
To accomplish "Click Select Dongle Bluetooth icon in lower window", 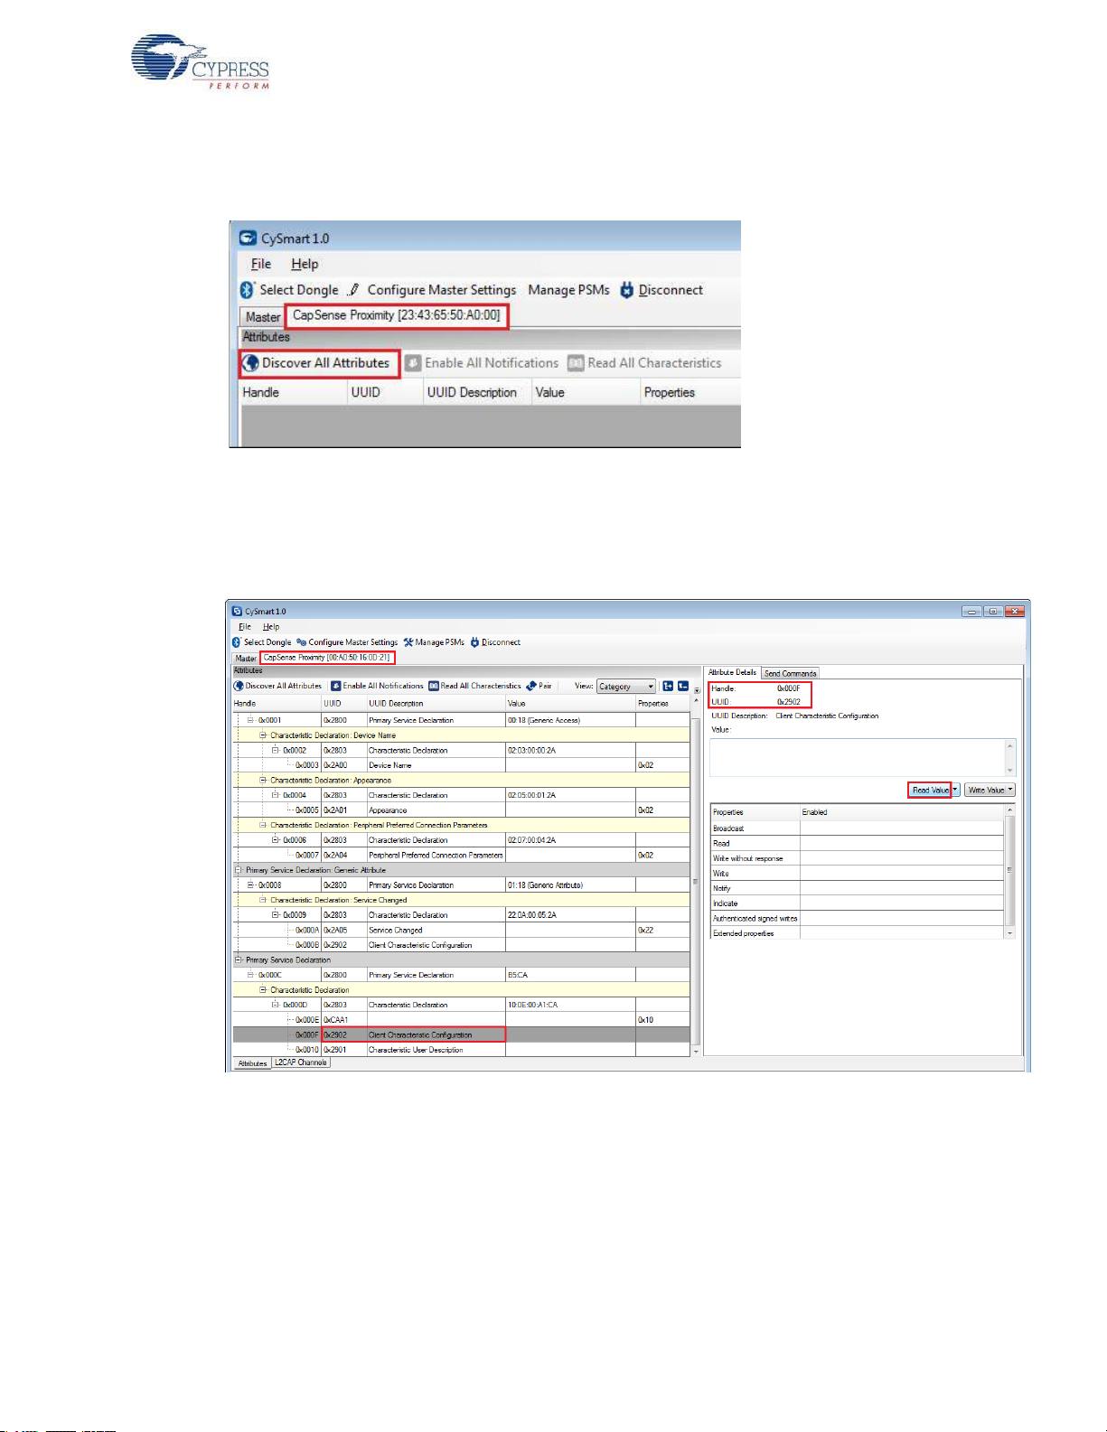I will (237, 642).
